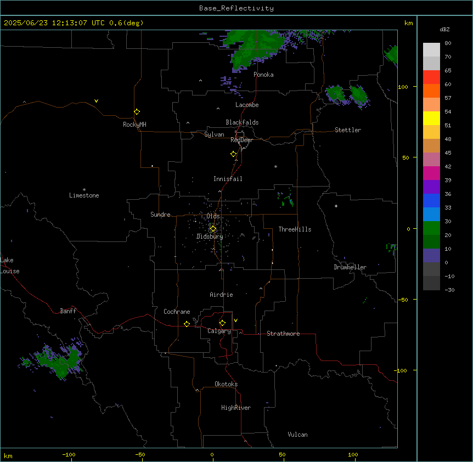473x462 pixels.
Task: Click the 80 value on the dBZ legend
Action: tap(448, 43)
